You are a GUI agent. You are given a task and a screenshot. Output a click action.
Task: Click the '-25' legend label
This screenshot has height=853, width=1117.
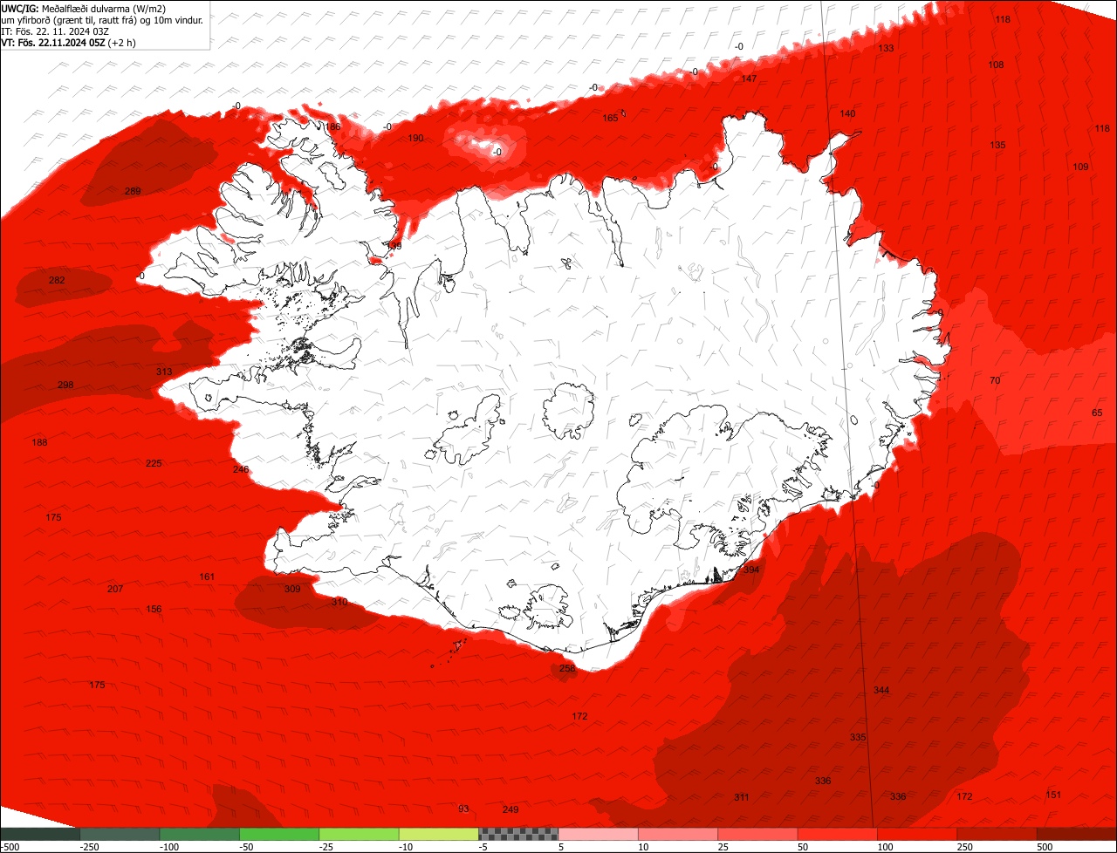click(x=326, y=847)
